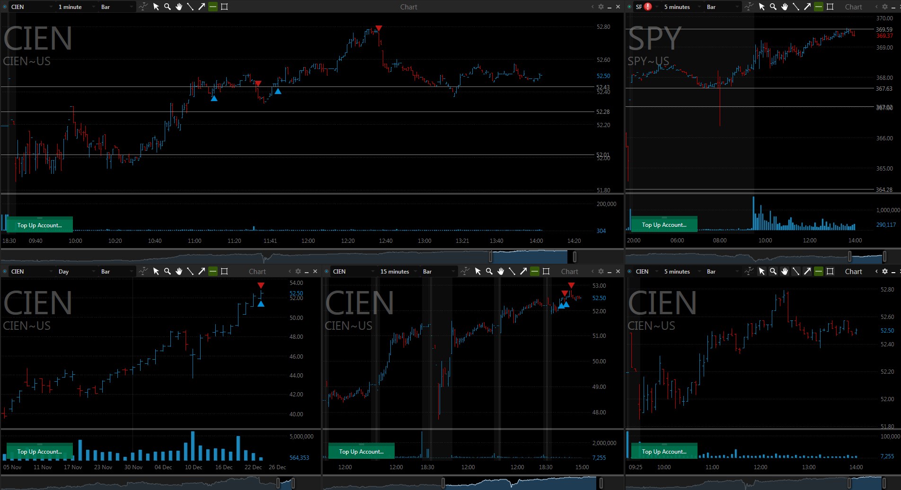Open SPY chart 5 minutes interval dropdown
This screenshot has height=490, width=901.
681,7
